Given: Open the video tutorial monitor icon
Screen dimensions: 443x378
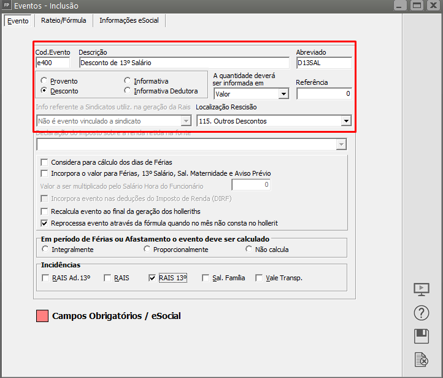Looking at the screenshot, I should click(x=422, y=289).
